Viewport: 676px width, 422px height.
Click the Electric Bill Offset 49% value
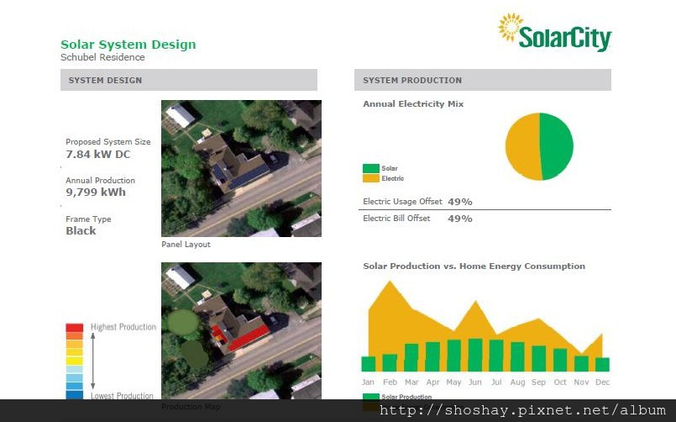click(460, 219)
